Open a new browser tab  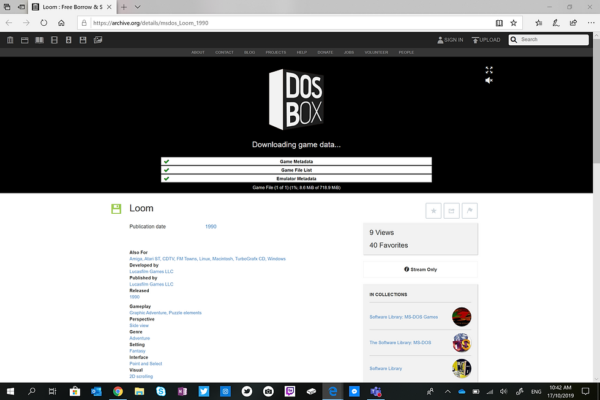(x=124, y=7)
